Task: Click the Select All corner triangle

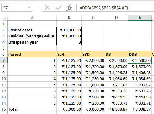Action: click(5, 18)
